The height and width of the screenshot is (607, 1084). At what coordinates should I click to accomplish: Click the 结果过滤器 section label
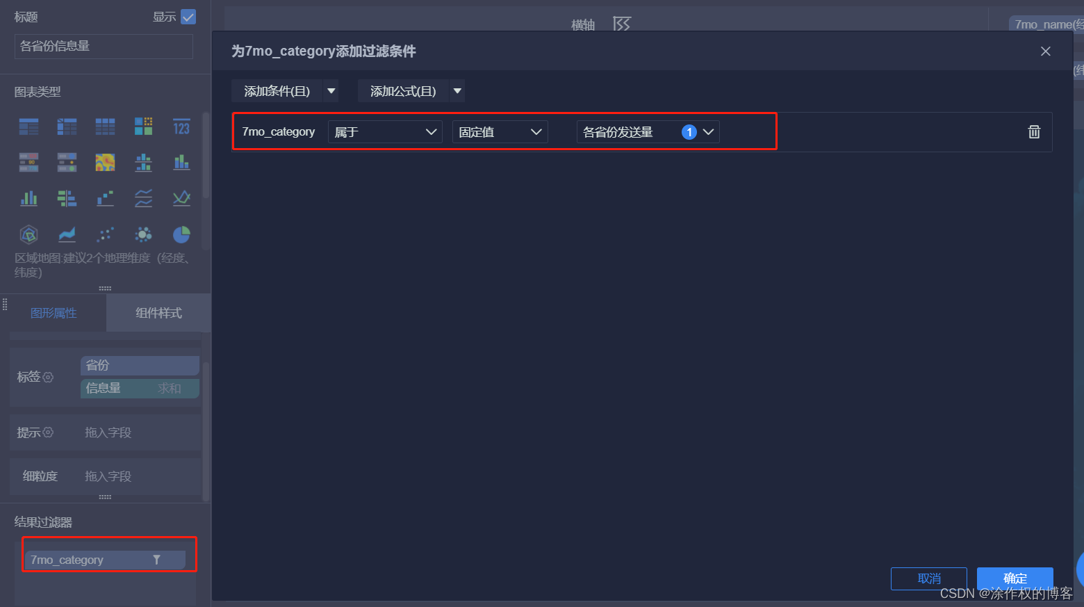(x=43, y=522)
